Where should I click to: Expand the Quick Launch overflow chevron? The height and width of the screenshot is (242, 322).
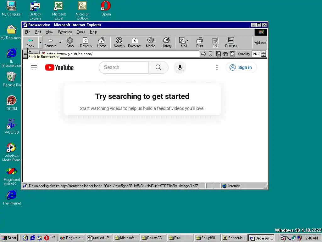tap(53, 237)
